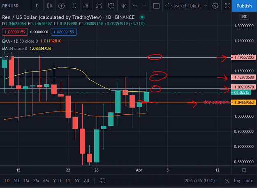Viewport: 257px width, 188px height.
Task: Toggle auto scale
Action: tap(249, 181)
